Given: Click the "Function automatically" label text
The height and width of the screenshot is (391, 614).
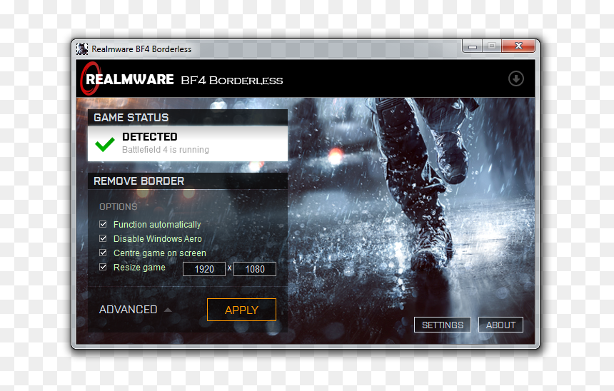Looking at the screenshot, I should [x=157, y=224].
